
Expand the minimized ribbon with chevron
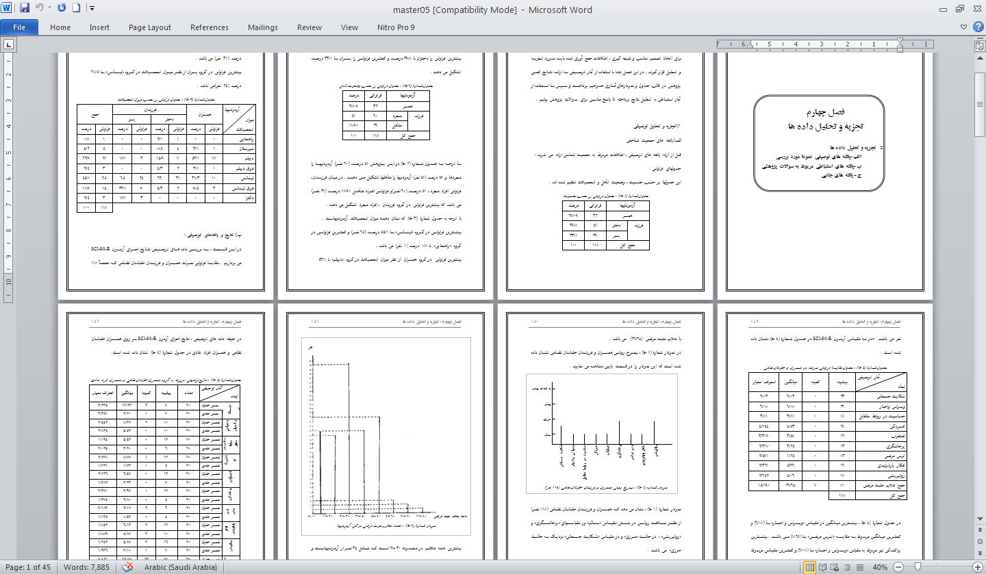[x=964, y=27]
